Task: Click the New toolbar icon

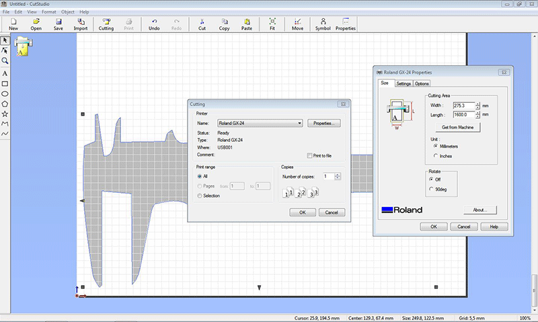Action: point(13,24)
